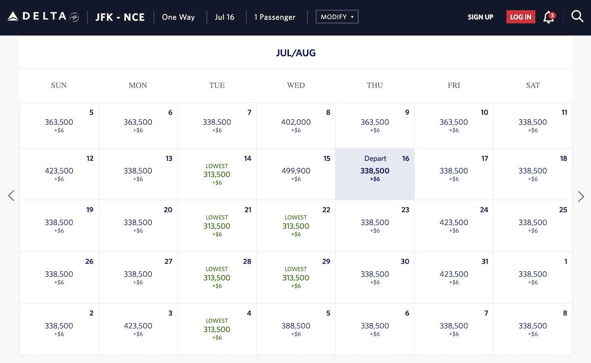Pick July 22 lowest fare cell
This screenshot has height=363, width=591.
click(295, 226)
